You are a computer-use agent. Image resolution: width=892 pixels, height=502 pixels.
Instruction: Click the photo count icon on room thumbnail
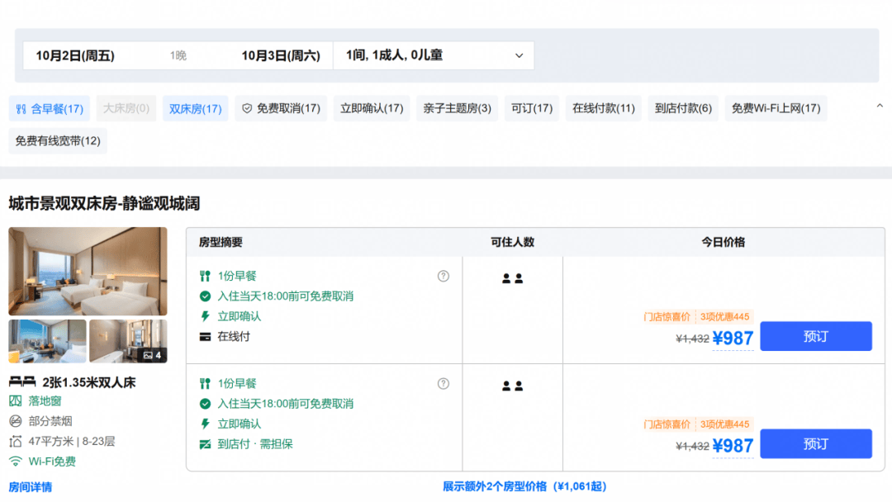[x=148, y=355]
